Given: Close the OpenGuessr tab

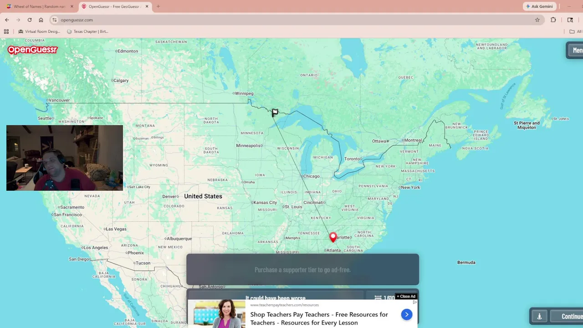Looking at the screenshot, I should [147, 6].
